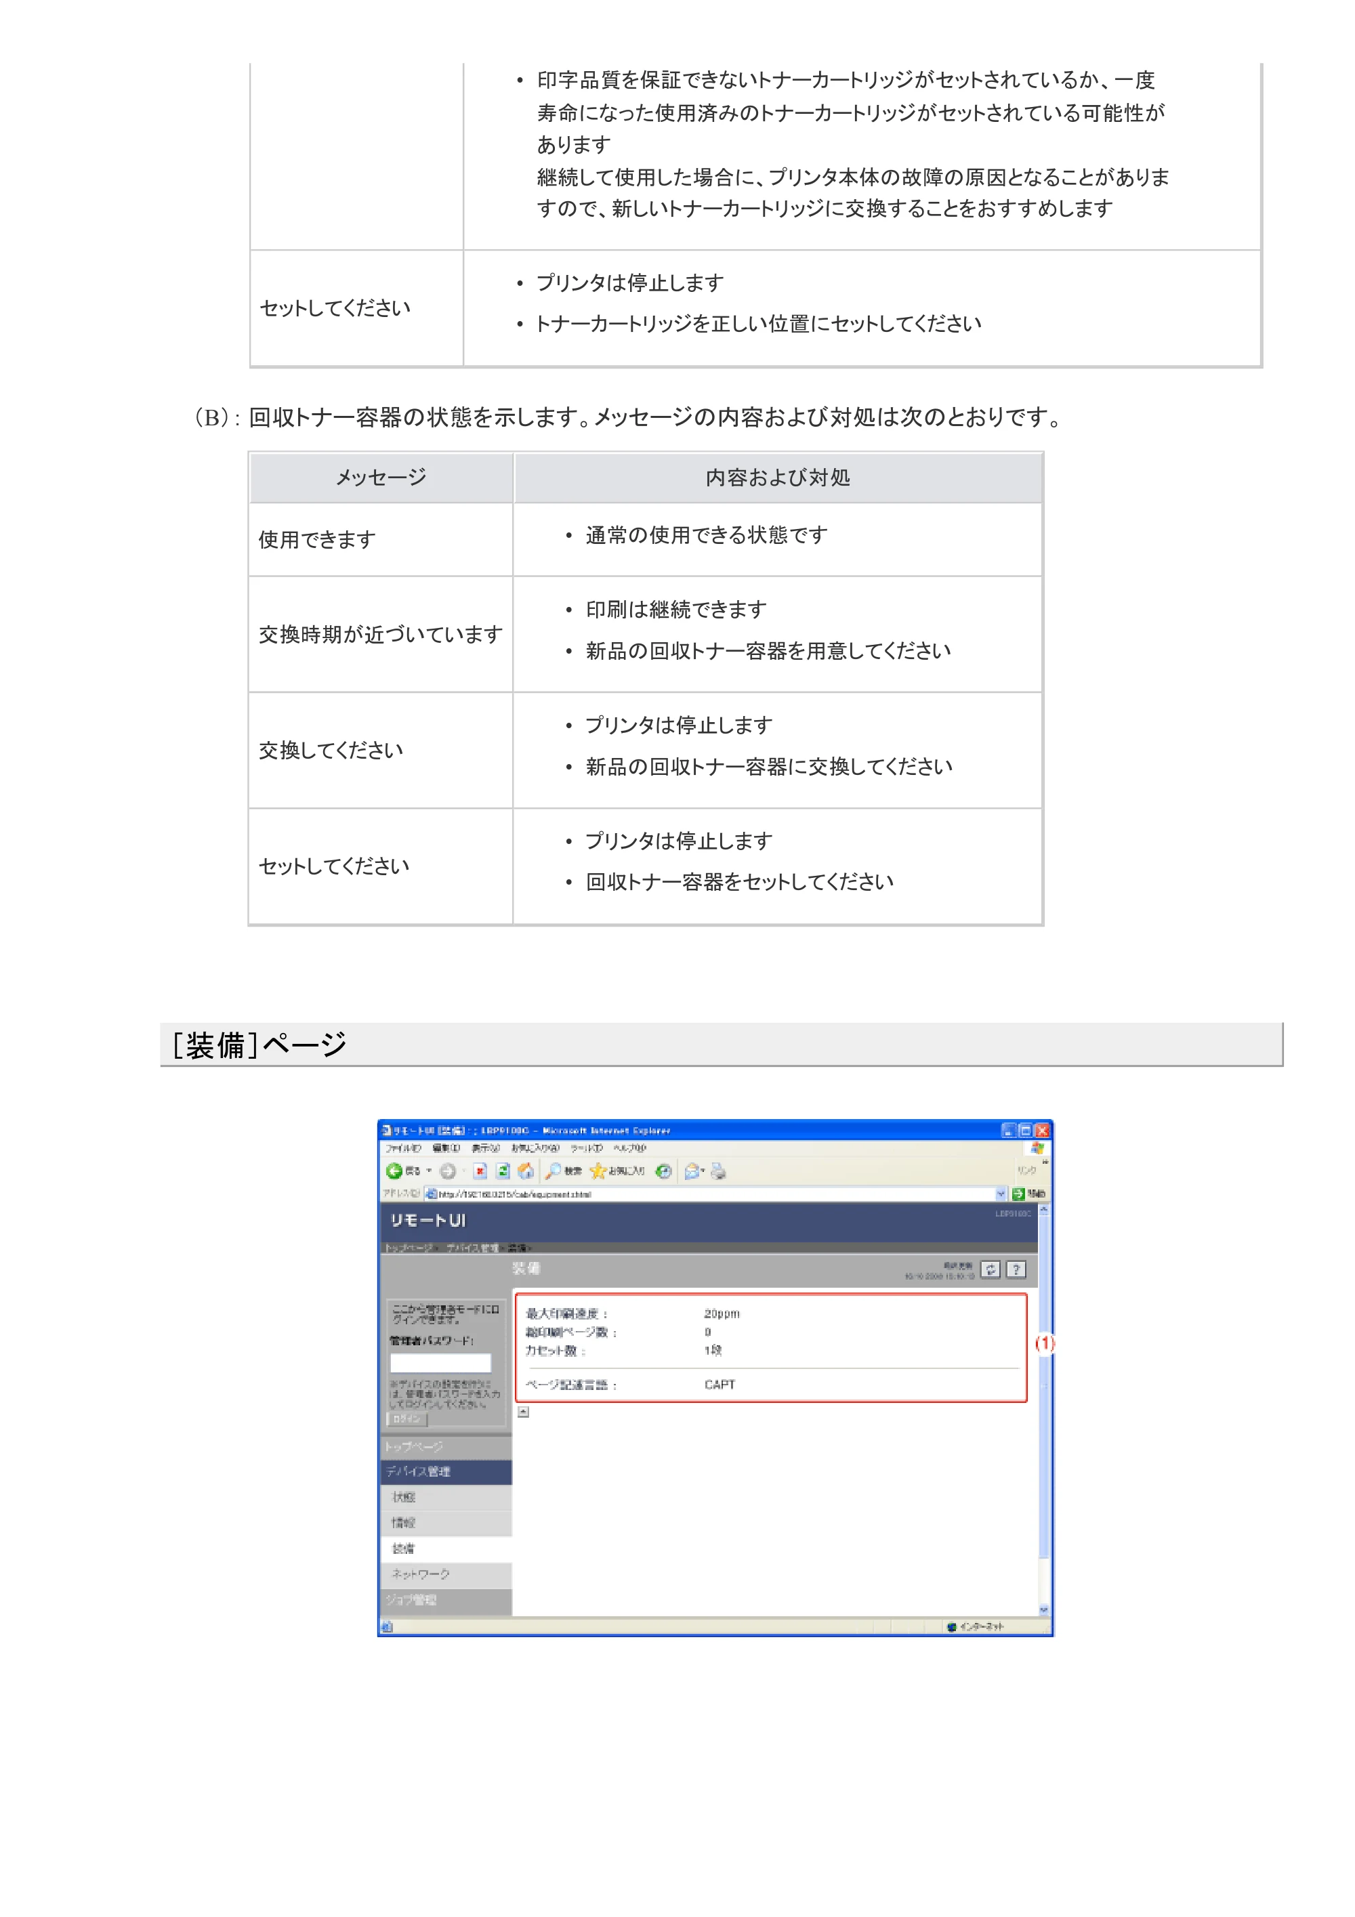Click the IE Back arrow button
The height and width of the screenshot is (1917, 1355).
click(x=394, y=1171)
